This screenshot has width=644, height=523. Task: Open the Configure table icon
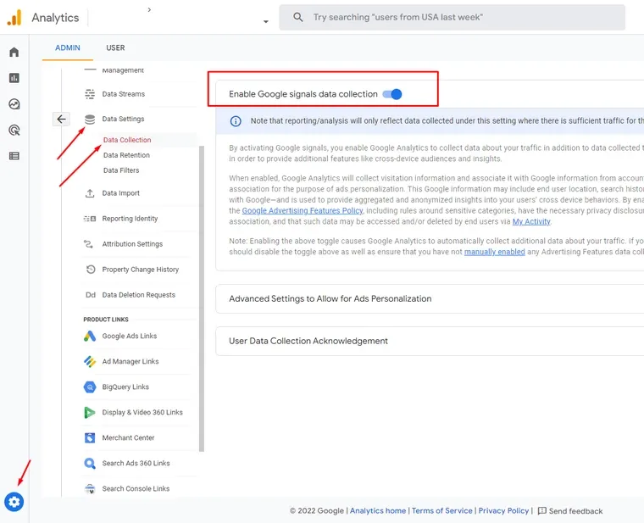tap(14, 156)
